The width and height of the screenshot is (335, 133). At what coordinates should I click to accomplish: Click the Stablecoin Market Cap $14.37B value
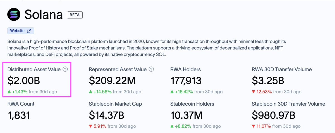coord(106,115)
